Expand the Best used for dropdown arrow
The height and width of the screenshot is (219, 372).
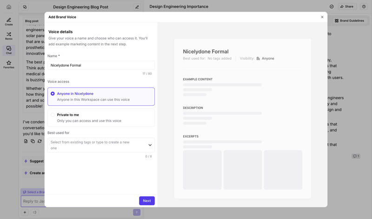150,145
